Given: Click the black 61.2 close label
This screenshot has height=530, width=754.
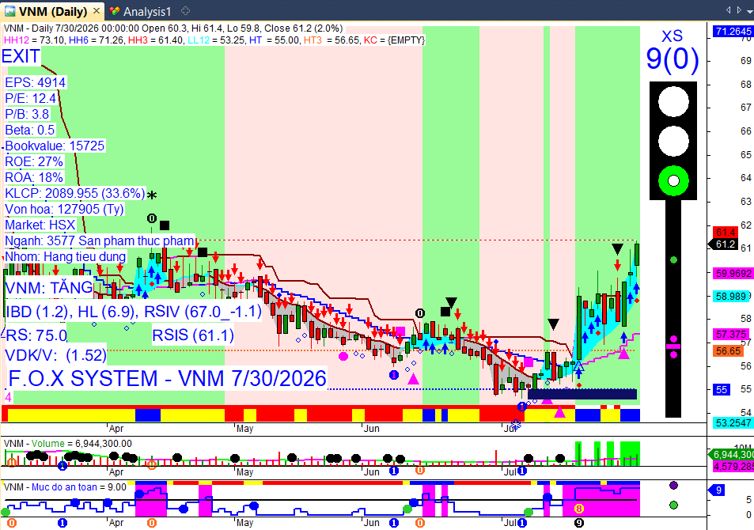Looking at the screenshot, I should 726,244.
